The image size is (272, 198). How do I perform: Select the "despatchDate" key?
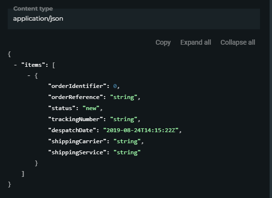coord(72,130)
